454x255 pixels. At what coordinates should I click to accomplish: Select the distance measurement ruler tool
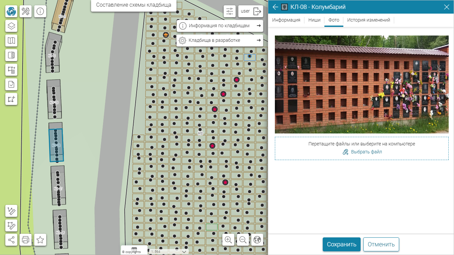coord(11,211)
